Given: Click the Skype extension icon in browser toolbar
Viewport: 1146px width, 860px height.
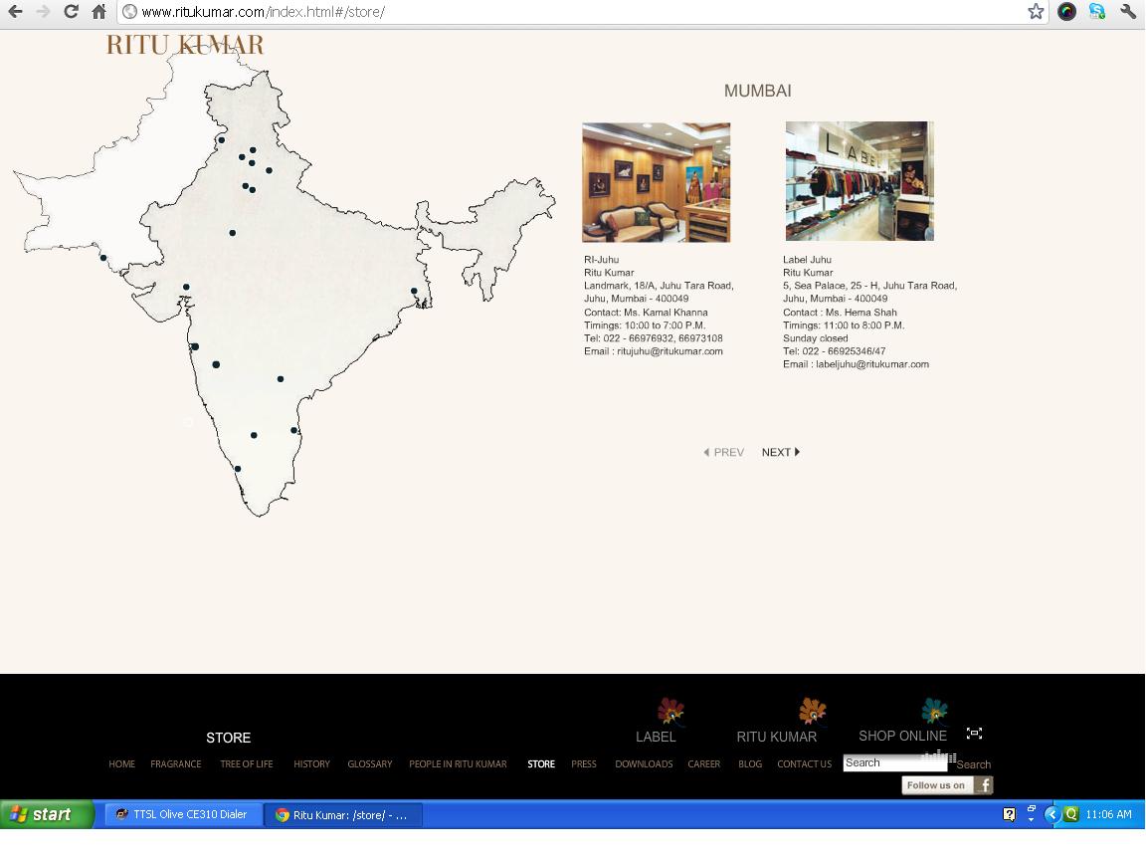Looking at the screenshot, I should (x=1097, y=11).
